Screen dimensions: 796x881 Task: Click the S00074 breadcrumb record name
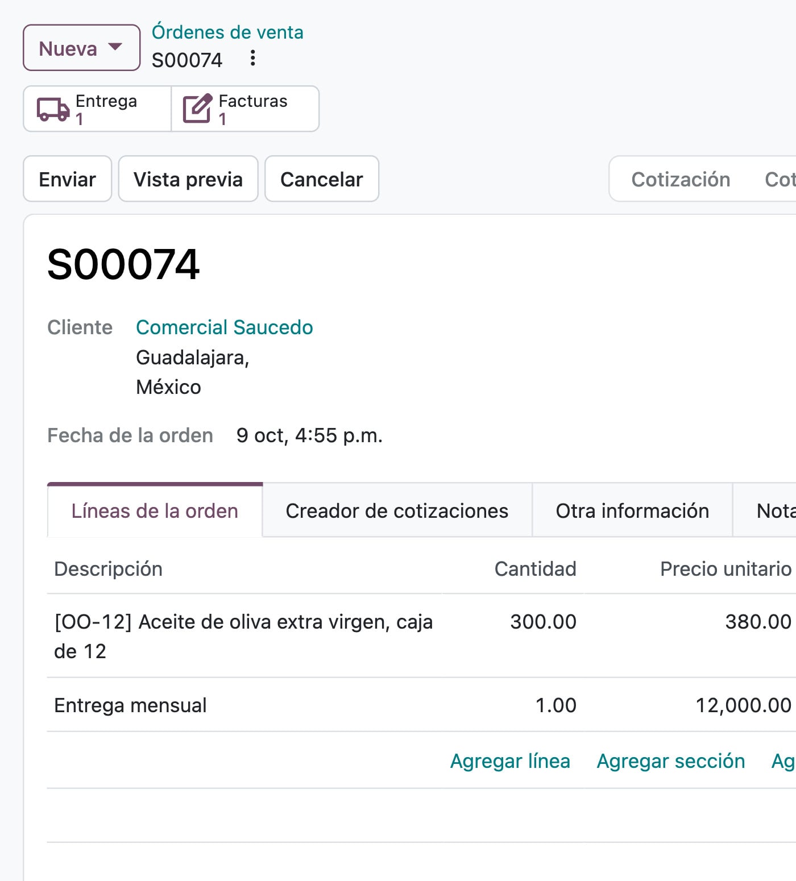click(x=187, y=60)
